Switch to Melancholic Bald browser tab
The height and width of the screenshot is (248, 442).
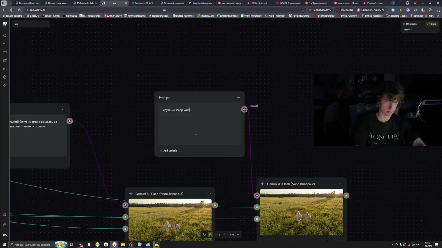pyautogui.click(x=85, y=3)
